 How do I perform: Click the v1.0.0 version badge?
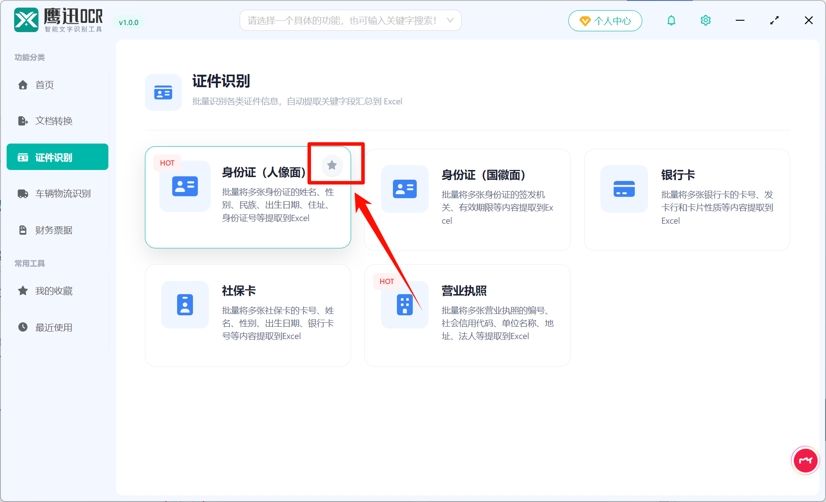tap(128, 22)
